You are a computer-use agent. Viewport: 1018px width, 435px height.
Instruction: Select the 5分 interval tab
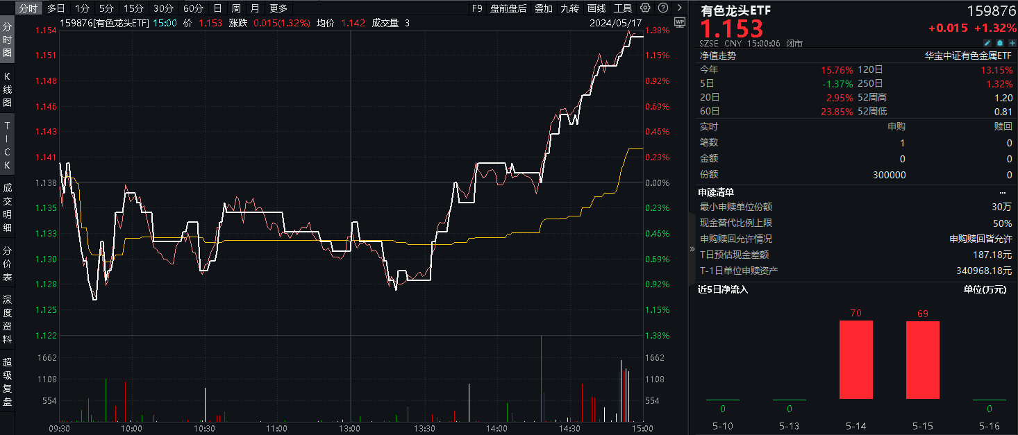(106, 8)
